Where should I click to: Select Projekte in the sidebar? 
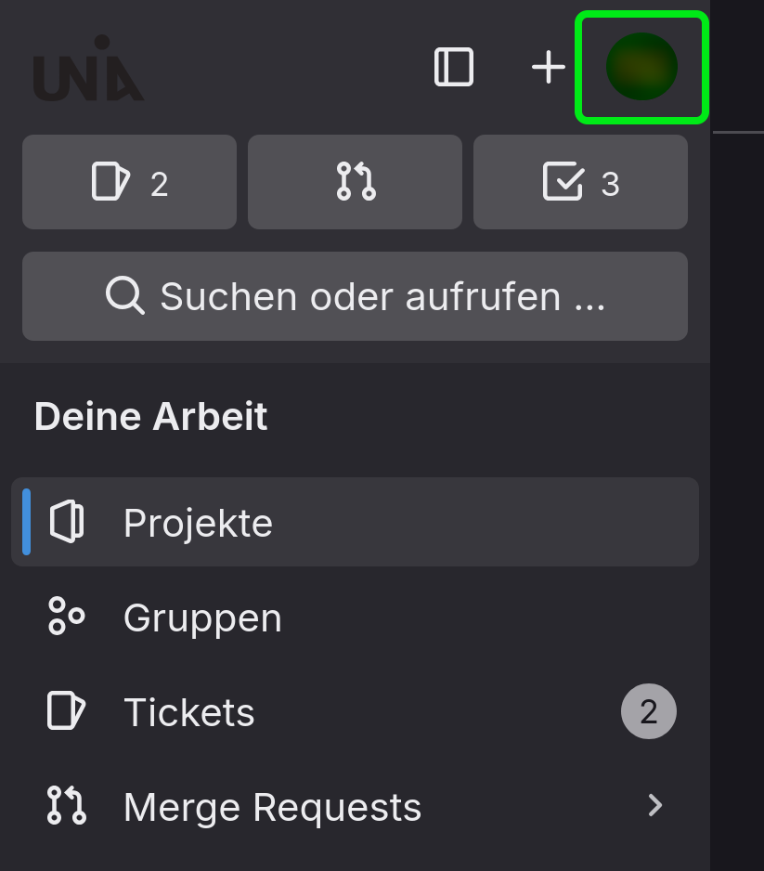pos(198,523)
